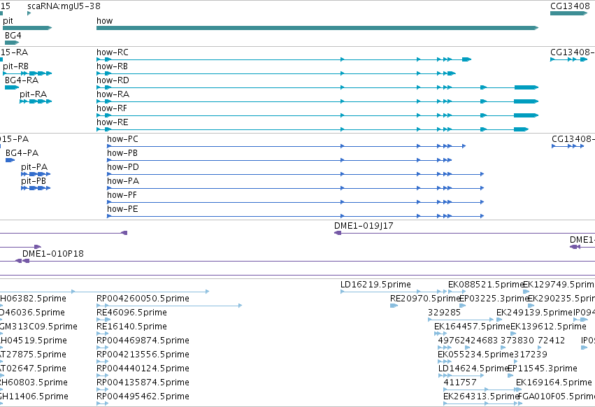Select the how gene bar

tap(317, 28)
